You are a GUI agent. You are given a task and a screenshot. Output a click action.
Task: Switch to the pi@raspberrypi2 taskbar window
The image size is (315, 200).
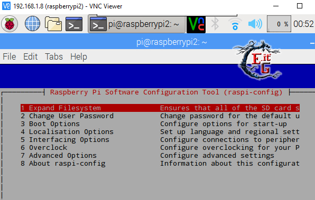[136, 24]
